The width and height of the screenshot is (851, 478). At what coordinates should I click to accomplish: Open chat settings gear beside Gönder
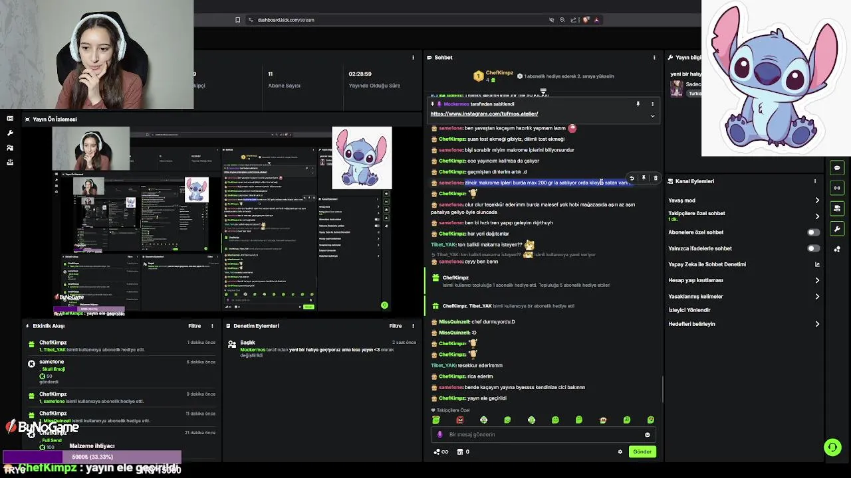click(x=620, y=451)
